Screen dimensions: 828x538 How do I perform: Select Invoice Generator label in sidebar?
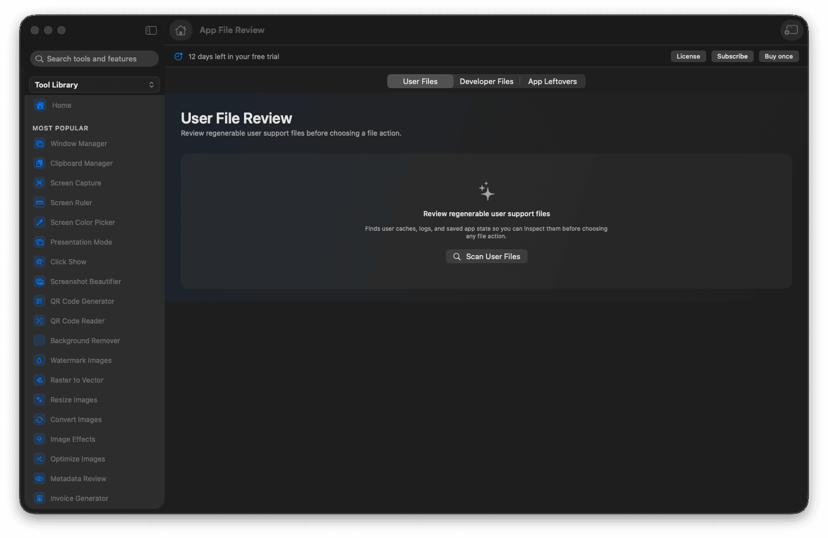point(79,499)
